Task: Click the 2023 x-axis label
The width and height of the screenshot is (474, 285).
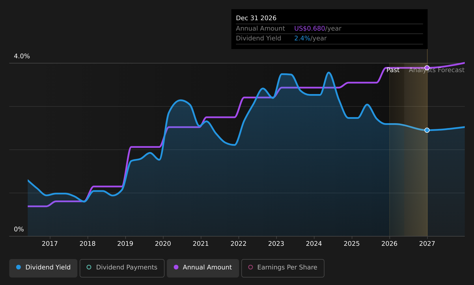Action: point(276,244)
